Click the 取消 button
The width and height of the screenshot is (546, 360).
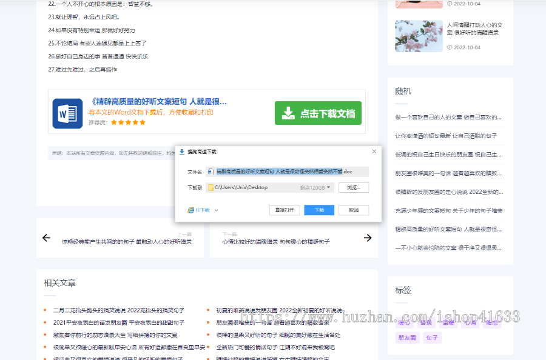pos(354,210)
